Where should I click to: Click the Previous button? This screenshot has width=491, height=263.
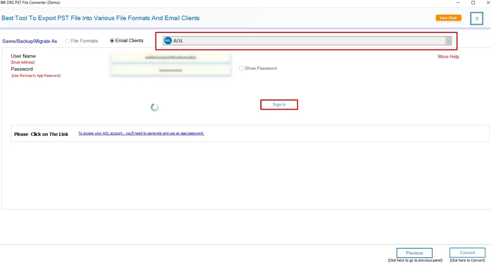point(414,252)
